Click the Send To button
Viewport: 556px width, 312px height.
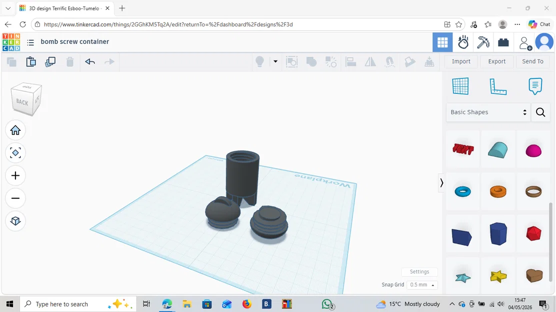click(532, 61)
